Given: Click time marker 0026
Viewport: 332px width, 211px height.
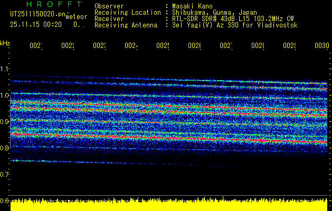Looking at the screenshot, I should [195, 46].
